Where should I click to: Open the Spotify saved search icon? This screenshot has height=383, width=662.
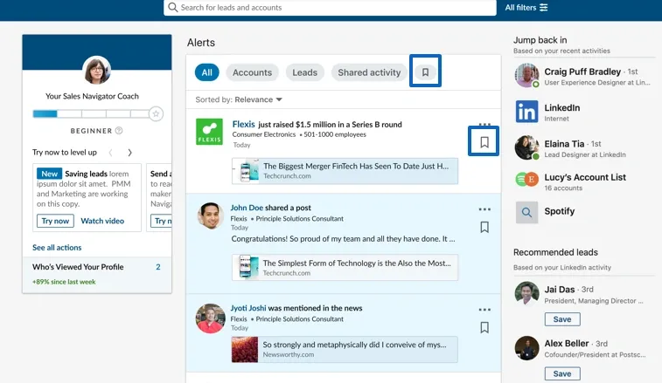coord(526,212)
